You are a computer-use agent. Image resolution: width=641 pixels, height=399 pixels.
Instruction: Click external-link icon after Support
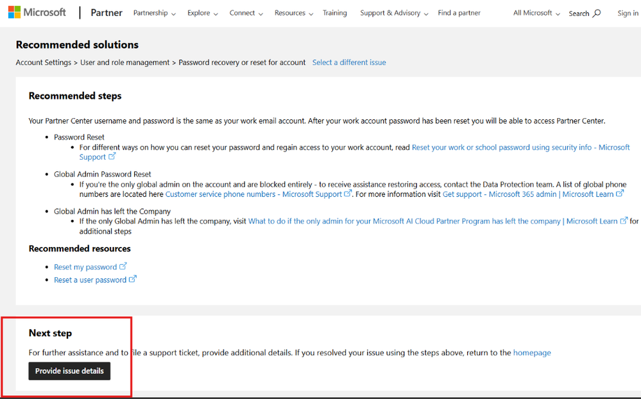[112, 156]
